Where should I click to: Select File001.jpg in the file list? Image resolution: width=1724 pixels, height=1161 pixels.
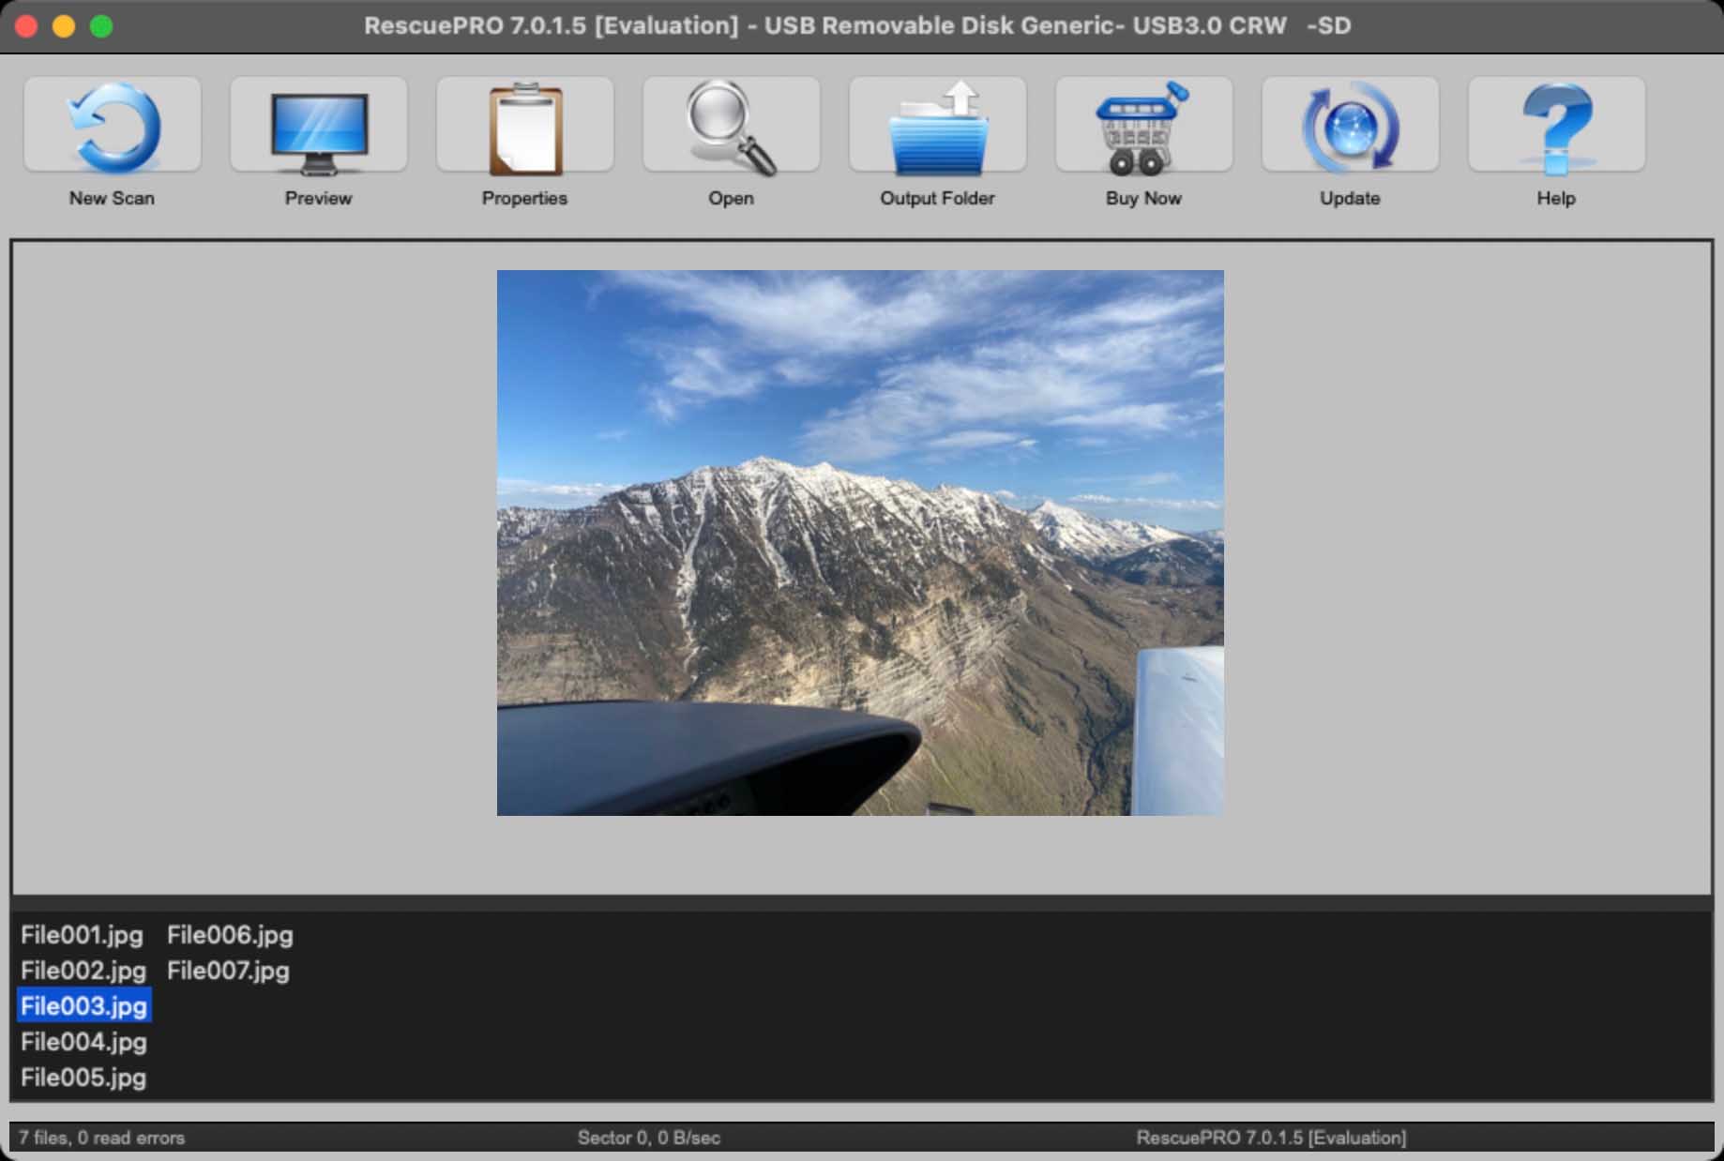click(83, 935)
